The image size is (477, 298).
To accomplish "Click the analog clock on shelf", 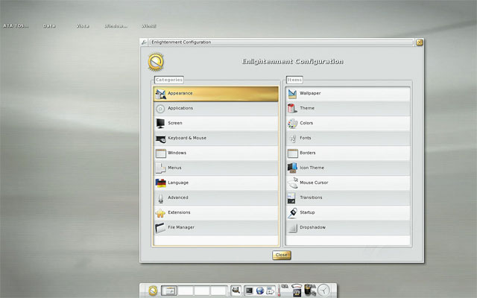I will (323, 291).
